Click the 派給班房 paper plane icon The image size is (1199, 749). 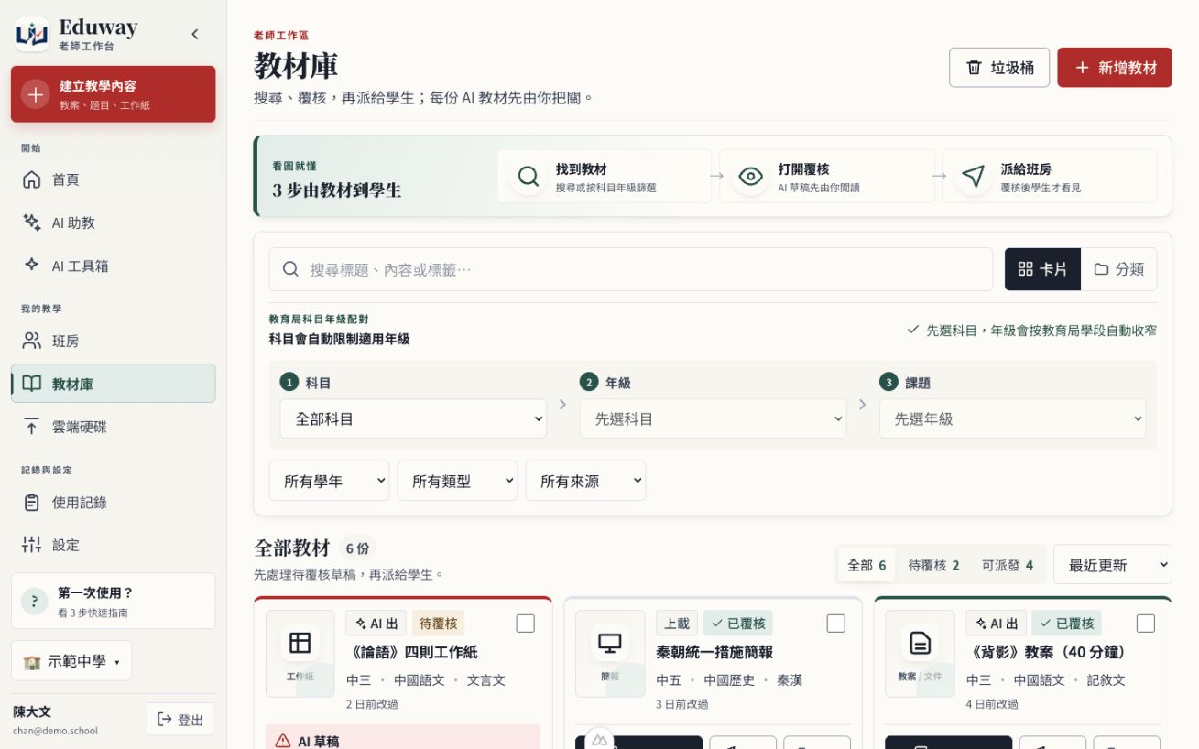974,176
